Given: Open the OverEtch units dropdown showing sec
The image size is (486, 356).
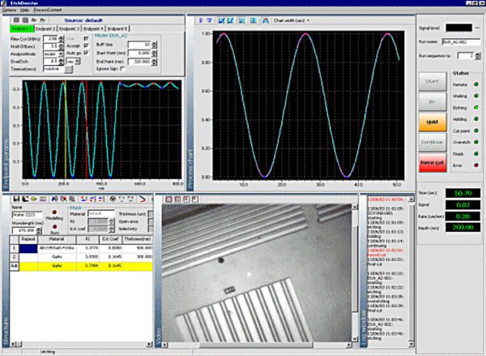Looking at the screenshot, I should tap(78, 62).
